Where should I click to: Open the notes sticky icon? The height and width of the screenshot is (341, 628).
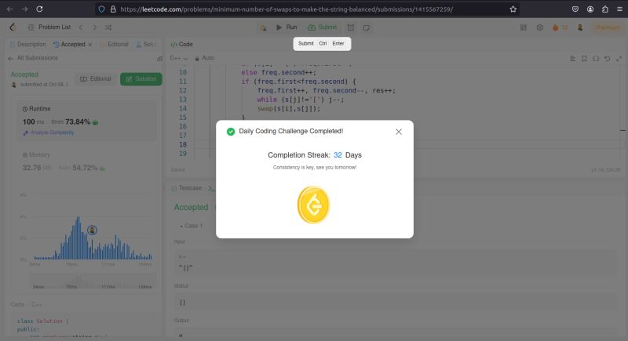pos(366,27)
